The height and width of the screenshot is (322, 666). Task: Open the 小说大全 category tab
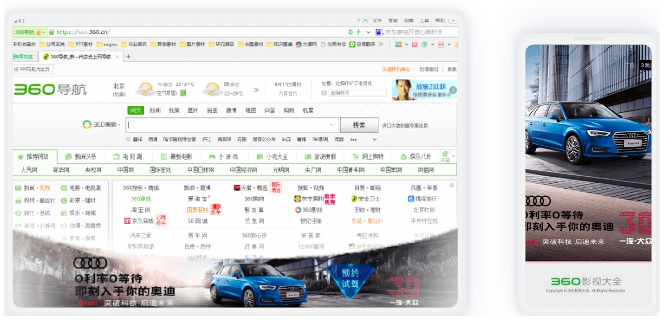click(271, 157)
